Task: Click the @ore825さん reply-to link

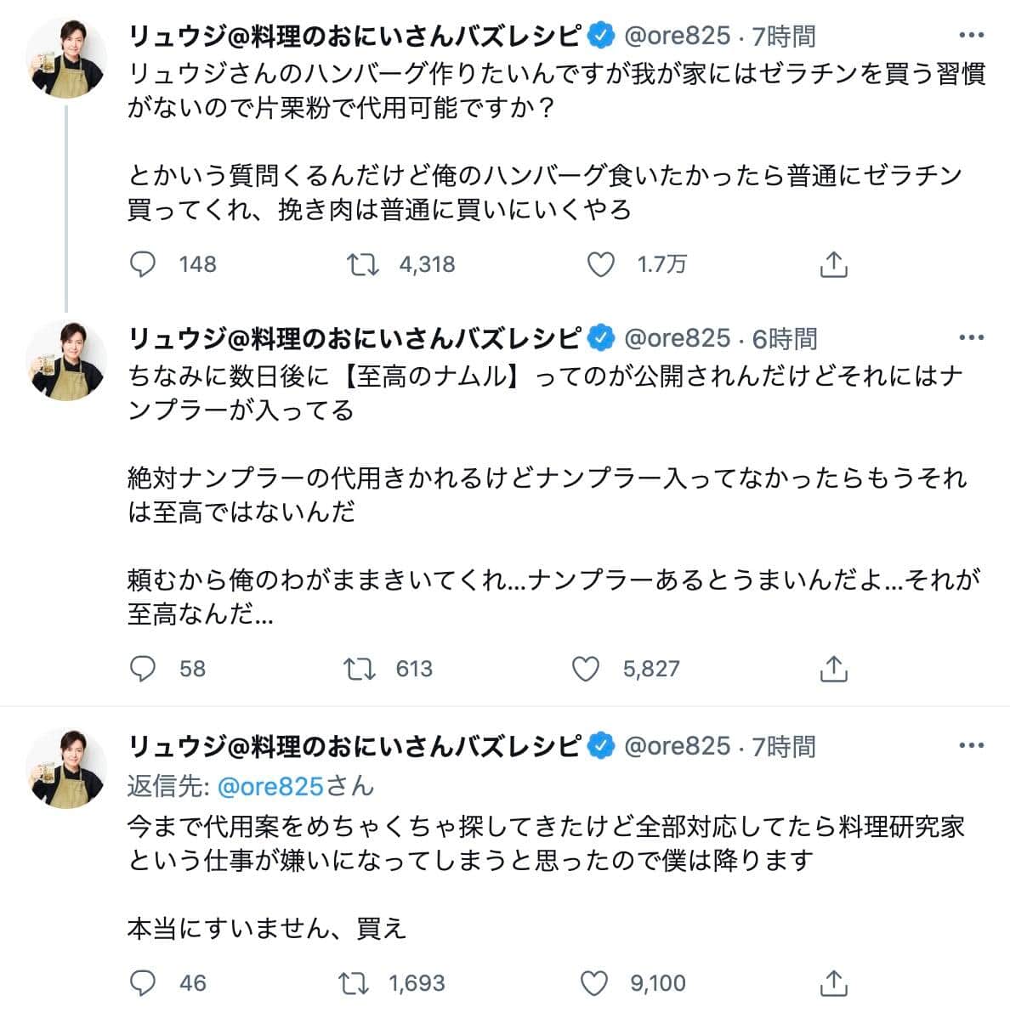Action: coord(295,786)
